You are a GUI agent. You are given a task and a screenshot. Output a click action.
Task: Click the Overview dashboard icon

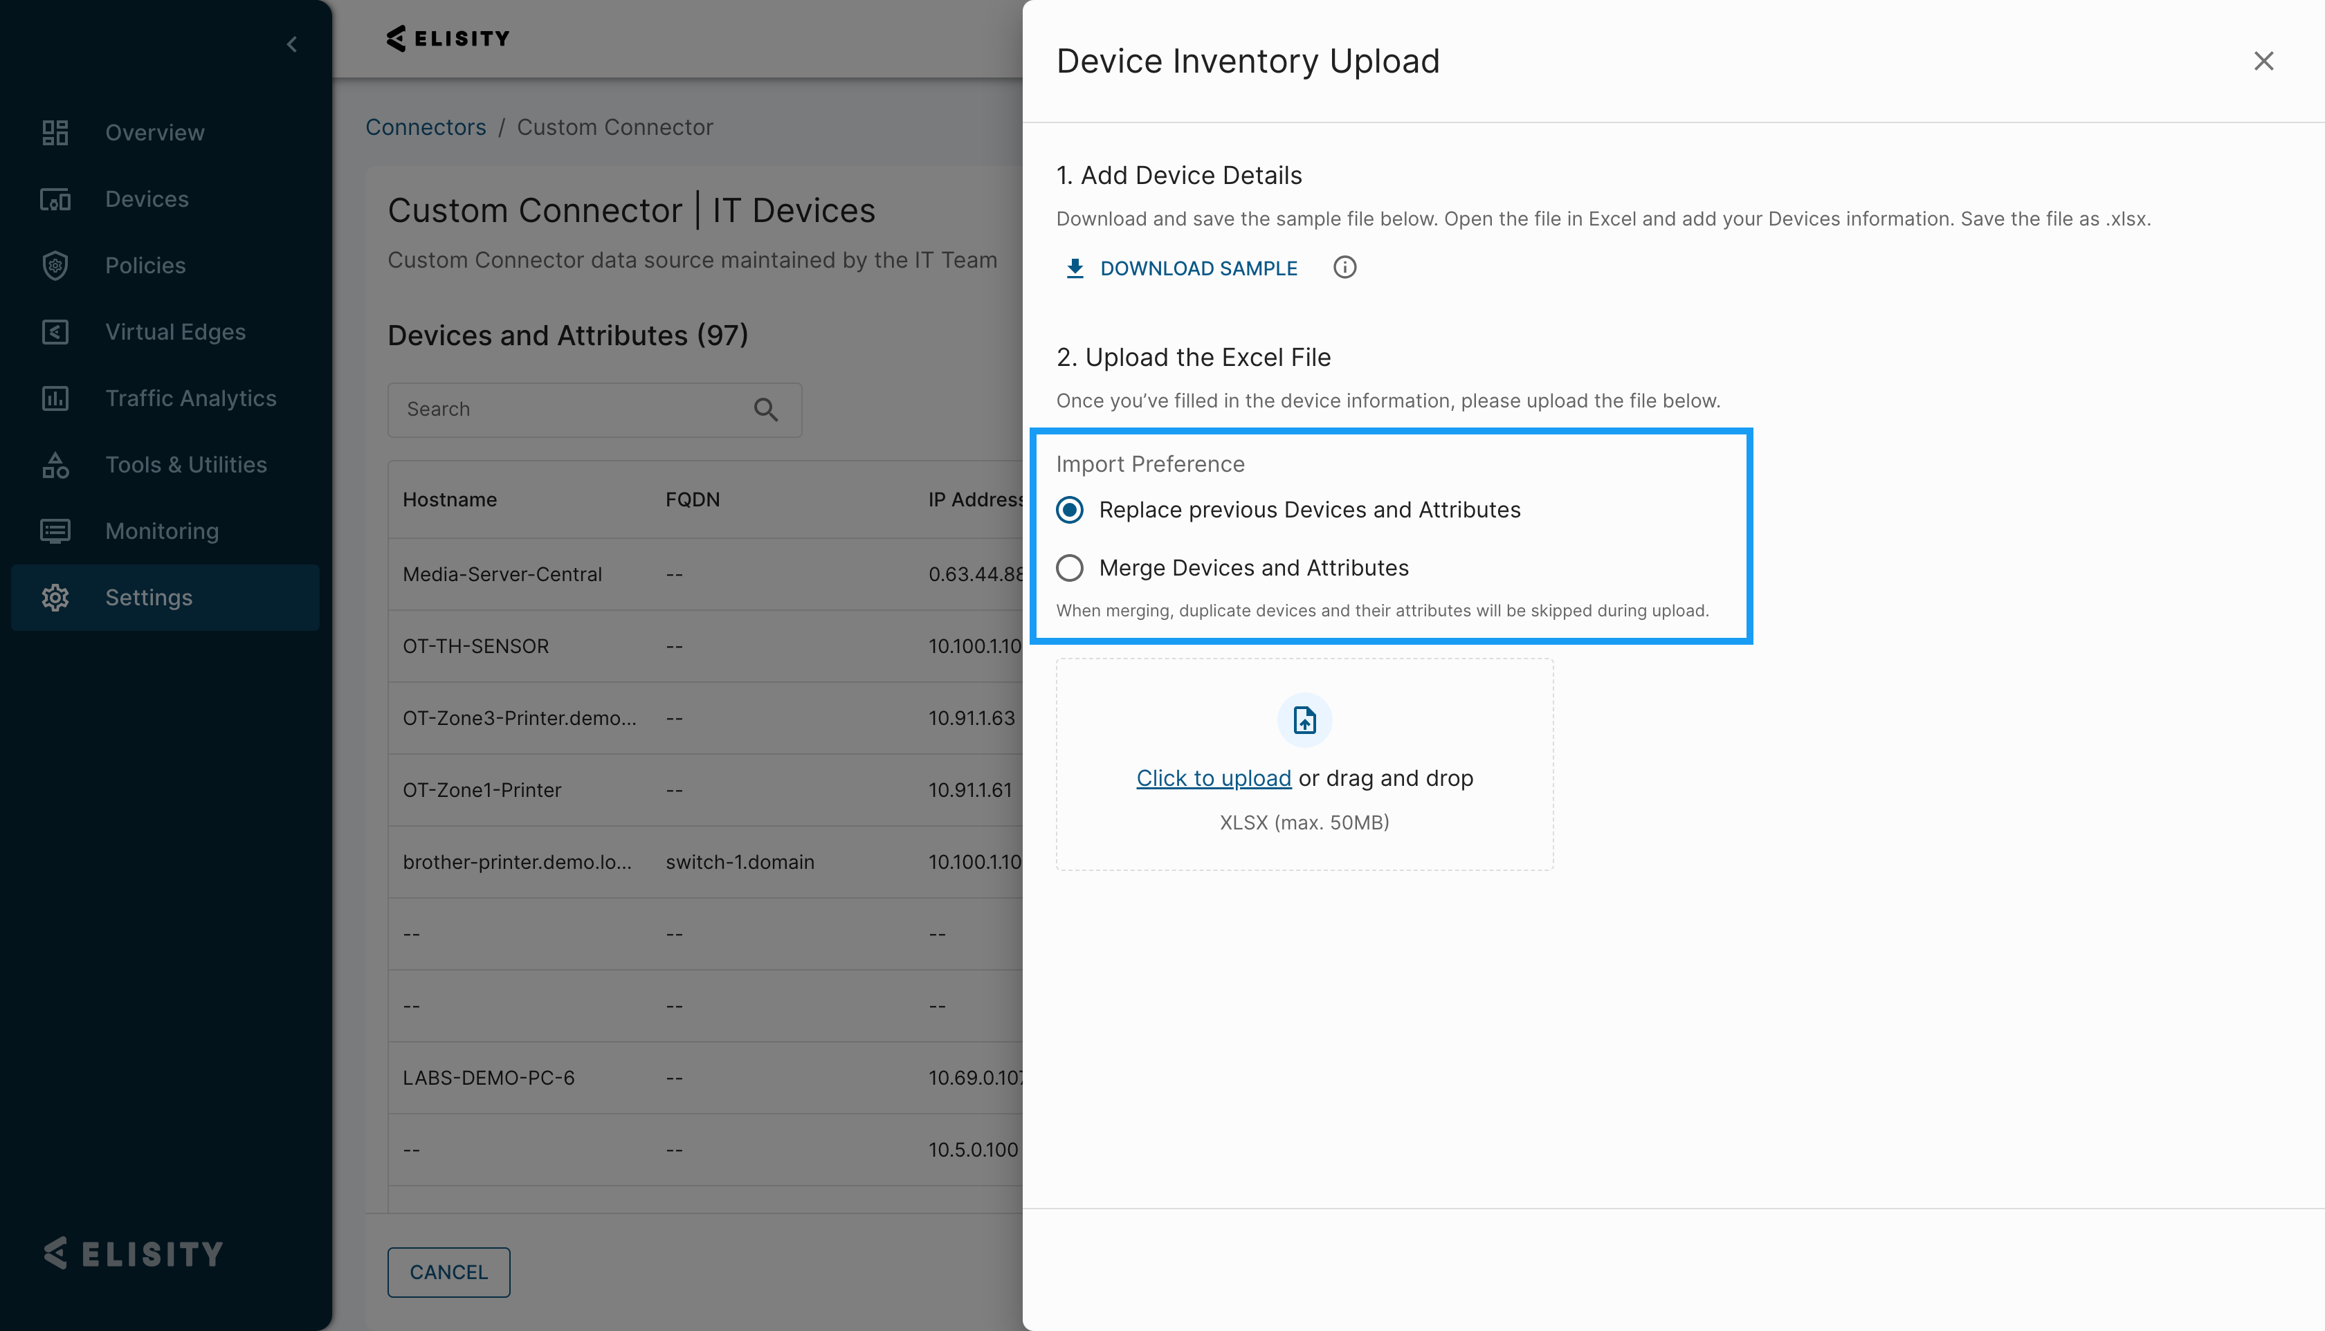(x=55, y=133)
